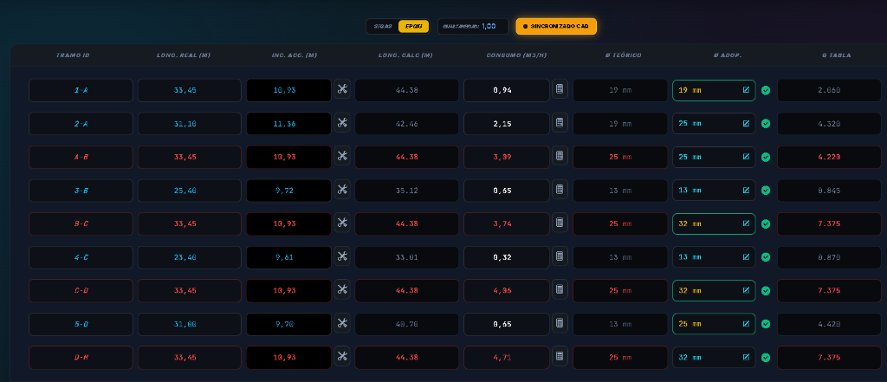
Task: Switch to the highlighted yellow EPOXI option
Action: point(413,27)
